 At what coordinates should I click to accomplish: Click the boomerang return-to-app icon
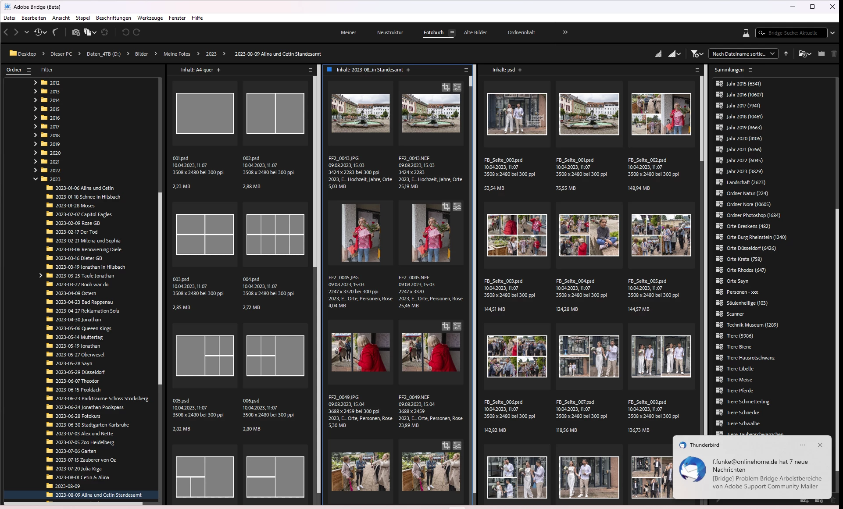click(x=55, y=32)
